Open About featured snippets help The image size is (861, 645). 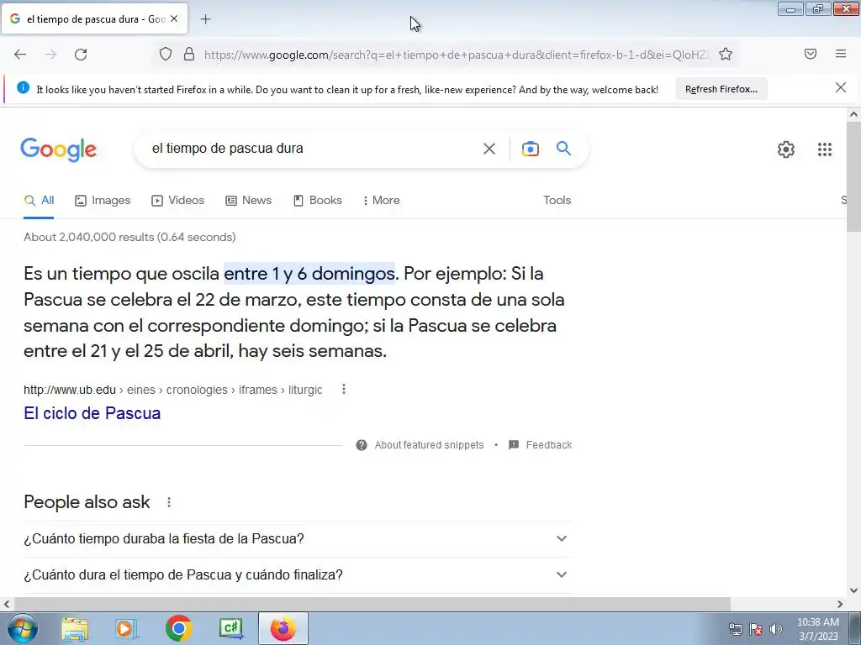(x=420, y=445)
